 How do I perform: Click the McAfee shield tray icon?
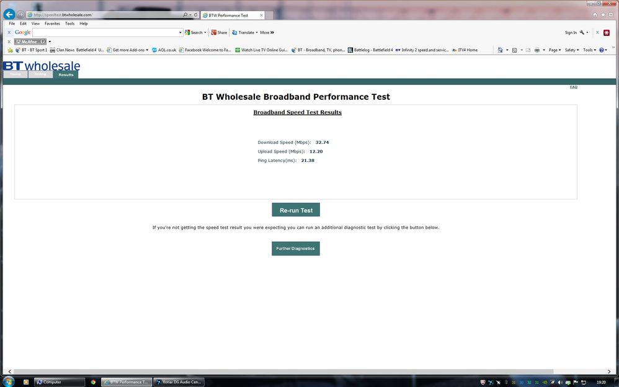coord(483,382)
